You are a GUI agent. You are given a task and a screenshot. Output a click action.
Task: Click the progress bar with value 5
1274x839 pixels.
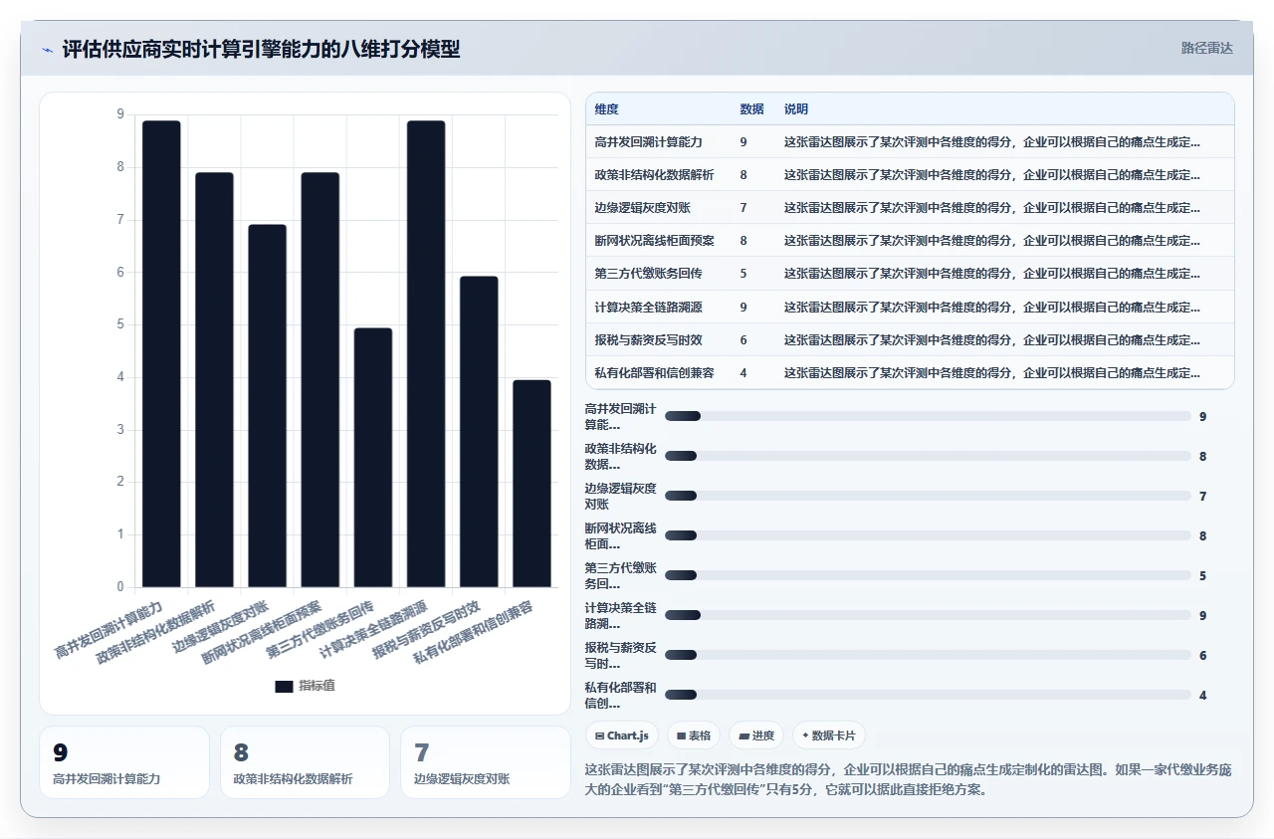pyautogui.click(x=928, y=575)
